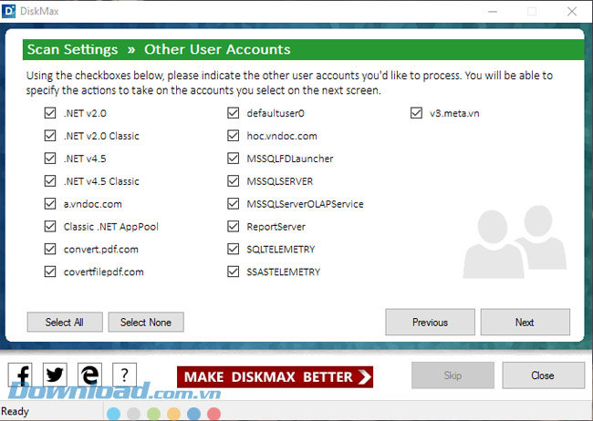The height and width of the screenshot is (421, 593).
Task: Click the Make DiskMax Better banner
Action: click(x=275, y=376)
